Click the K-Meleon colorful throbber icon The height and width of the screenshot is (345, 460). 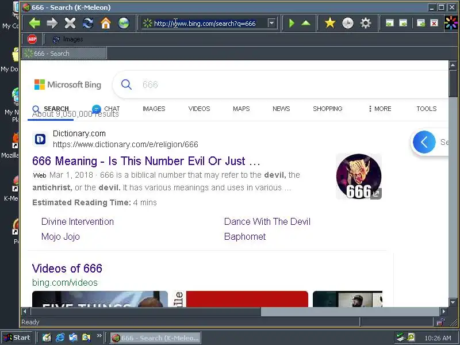pos(451,23)
